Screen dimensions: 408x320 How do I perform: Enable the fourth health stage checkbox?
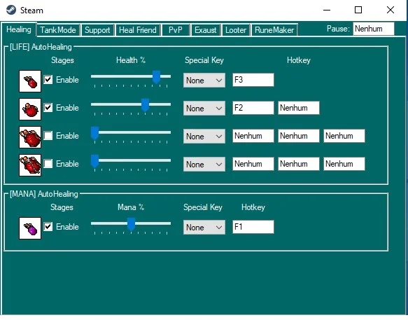48,164
